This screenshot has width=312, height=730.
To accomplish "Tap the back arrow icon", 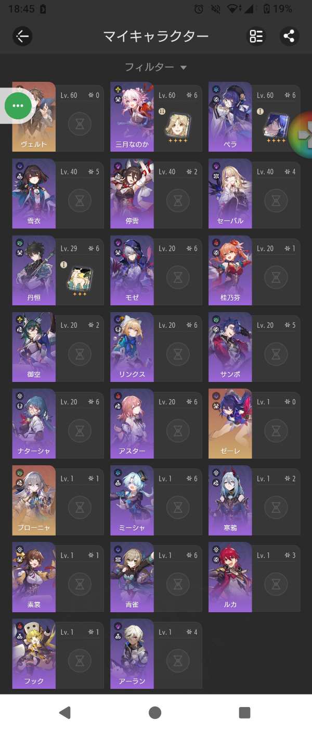I will click(22, 36).
